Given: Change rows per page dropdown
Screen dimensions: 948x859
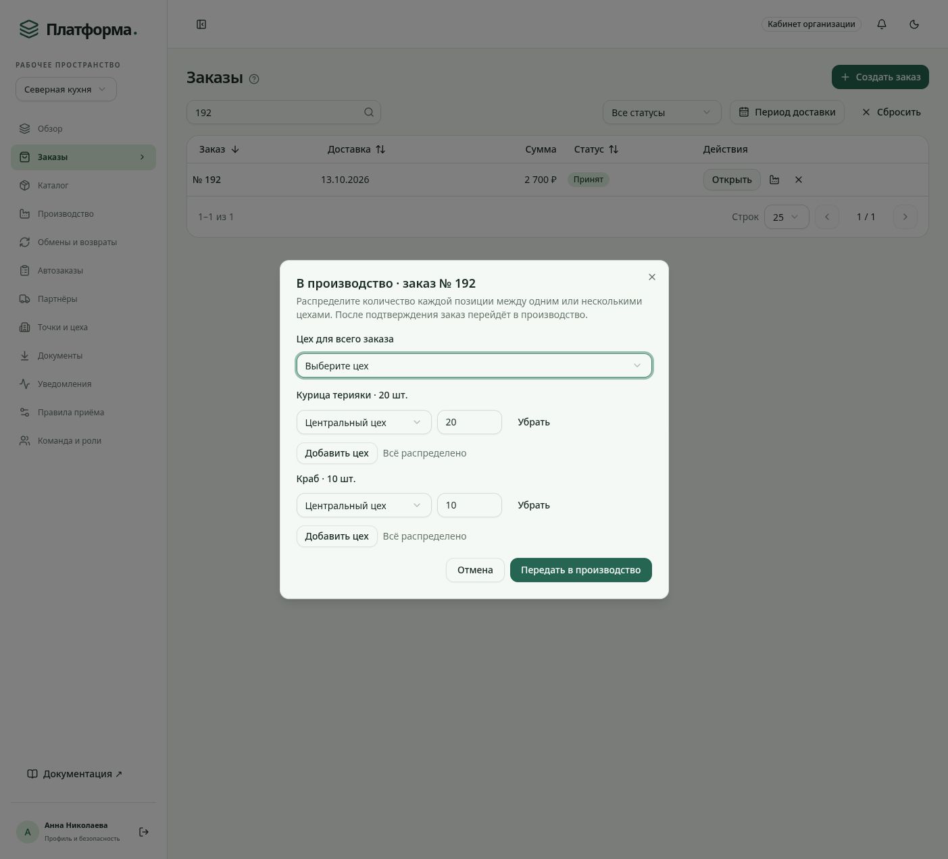Looking at the screenshot, I should tap(787, 217).
